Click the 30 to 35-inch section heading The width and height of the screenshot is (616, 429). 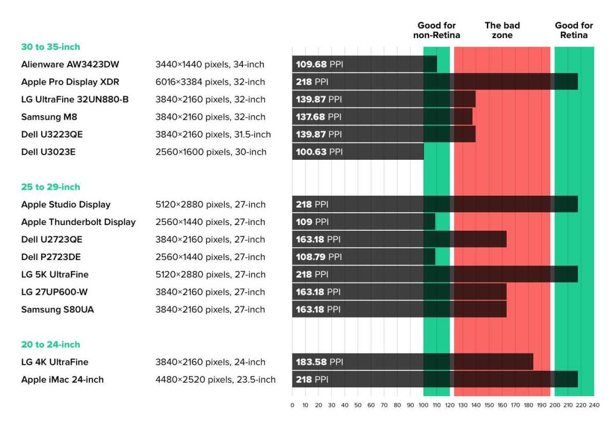coord(51,47)
